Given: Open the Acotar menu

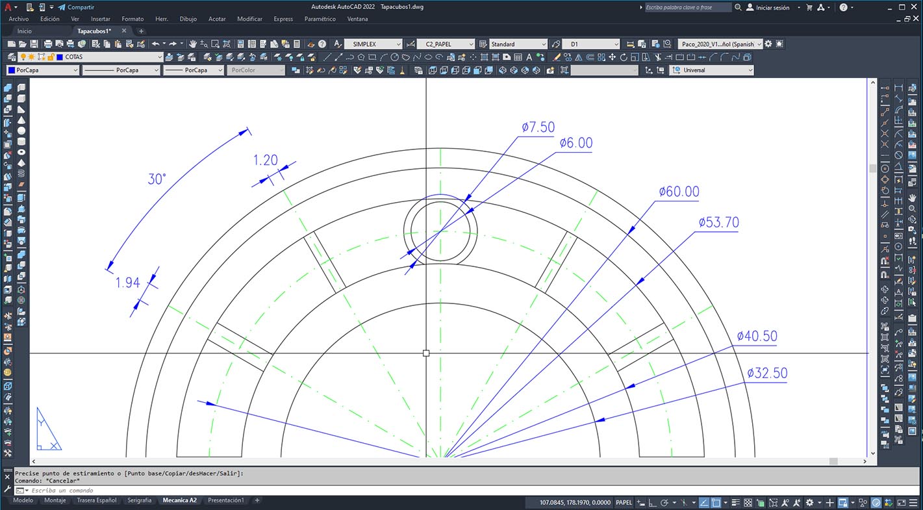Looking at the screenshot, I should [x=217, y=19].
